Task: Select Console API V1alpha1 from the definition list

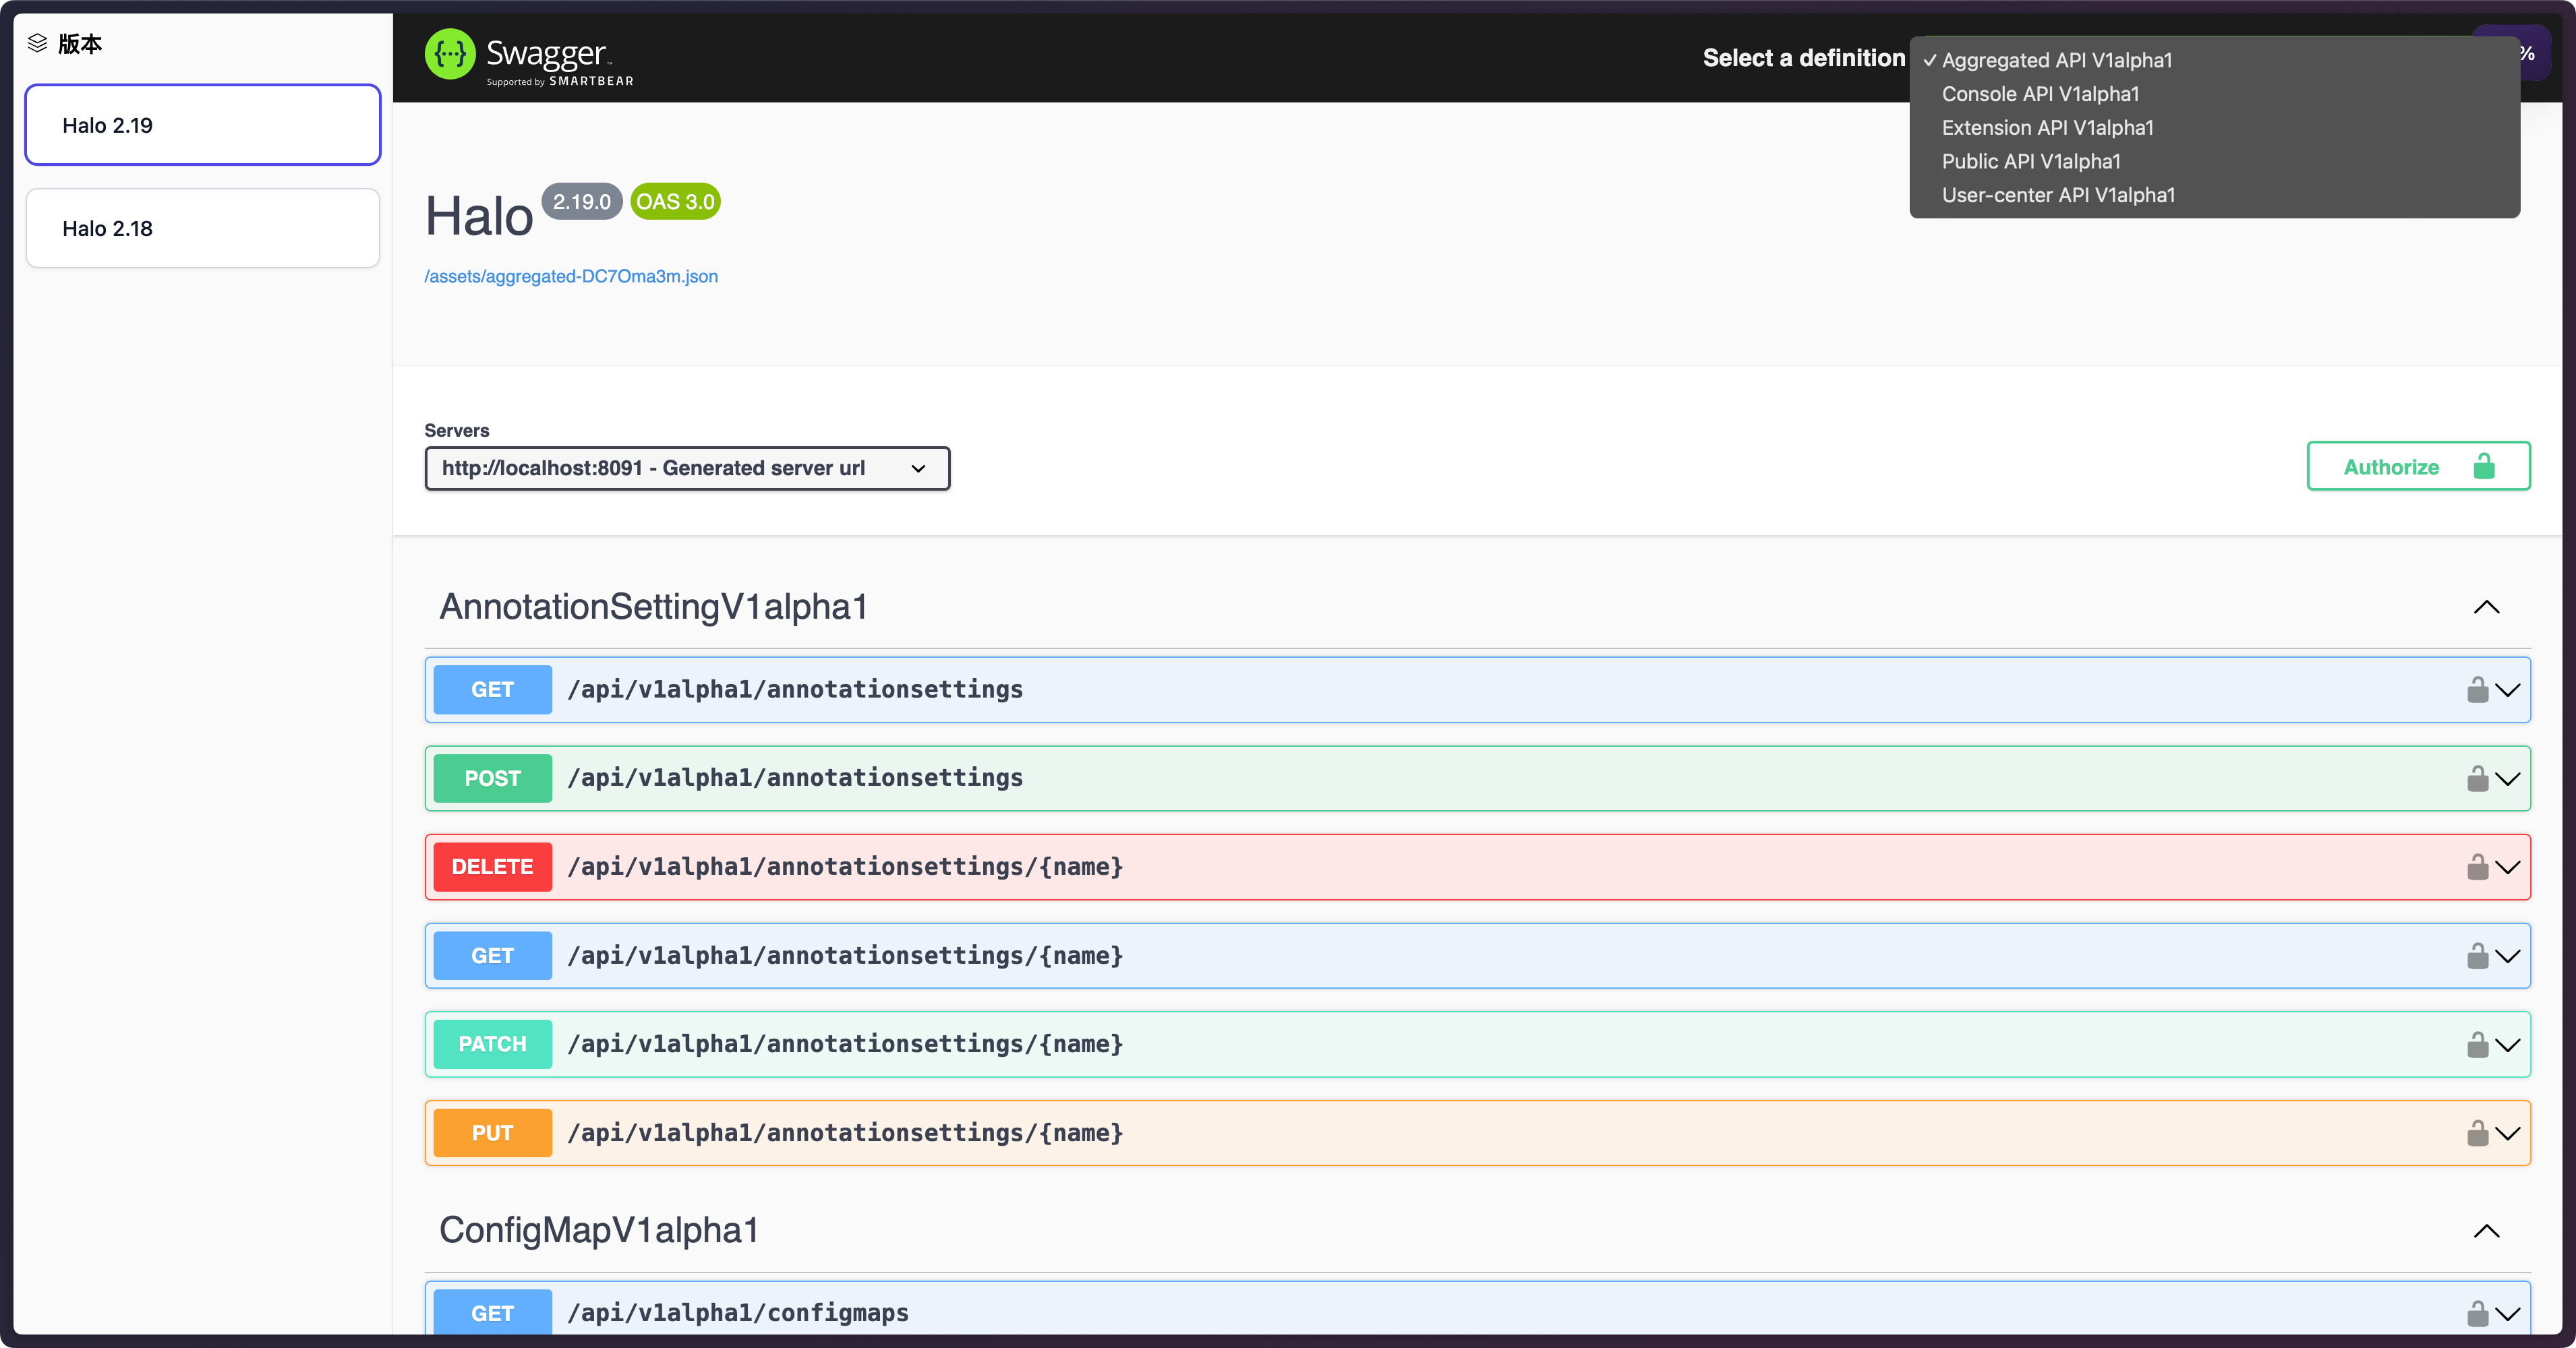Action: pyautogui.click(x=2040, y=94)
